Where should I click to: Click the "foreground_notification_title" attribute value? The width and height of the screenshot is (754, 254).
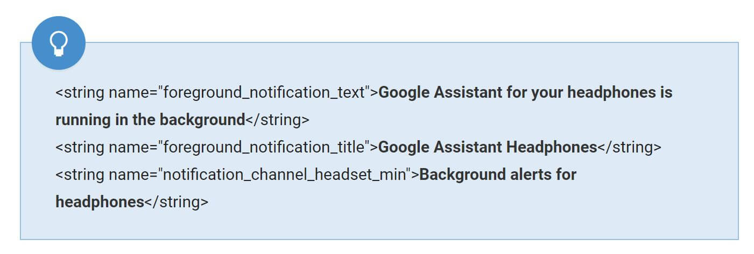point(264,147)
